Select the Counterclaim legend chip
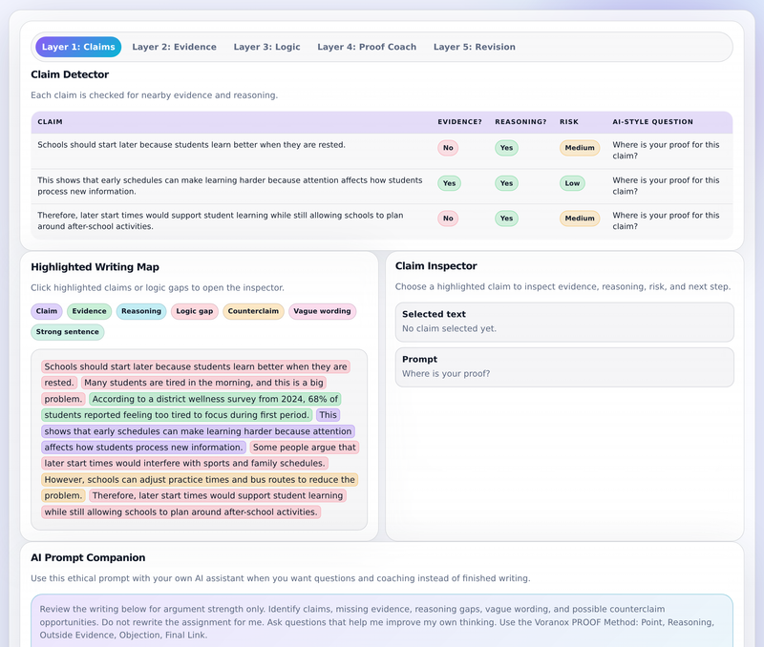The height and width of the screenshot is (647, 764). 253,311
